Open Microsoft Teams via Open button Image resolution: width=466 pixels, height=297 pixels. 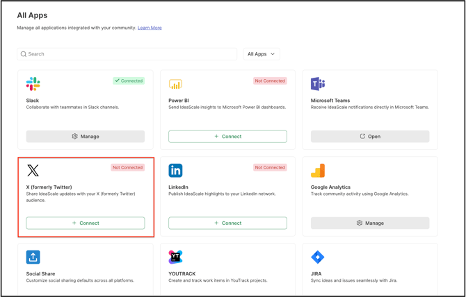point(370,137)
